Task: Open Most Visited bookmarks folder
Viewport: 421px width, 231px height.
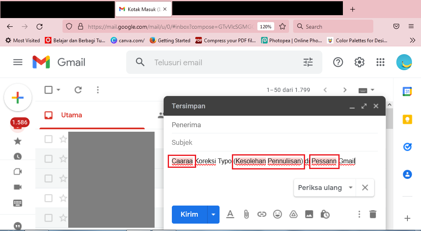Action: click(23, 41)
